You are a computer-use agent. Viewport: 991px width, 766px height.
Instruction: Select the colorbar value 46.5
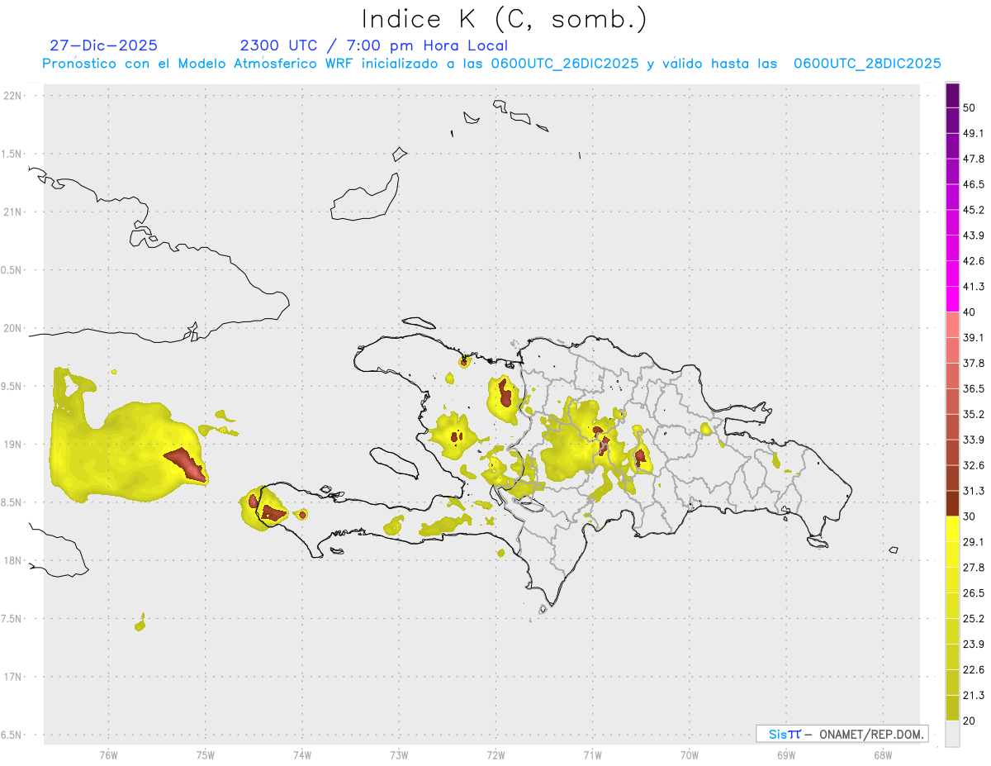point(973,184)
